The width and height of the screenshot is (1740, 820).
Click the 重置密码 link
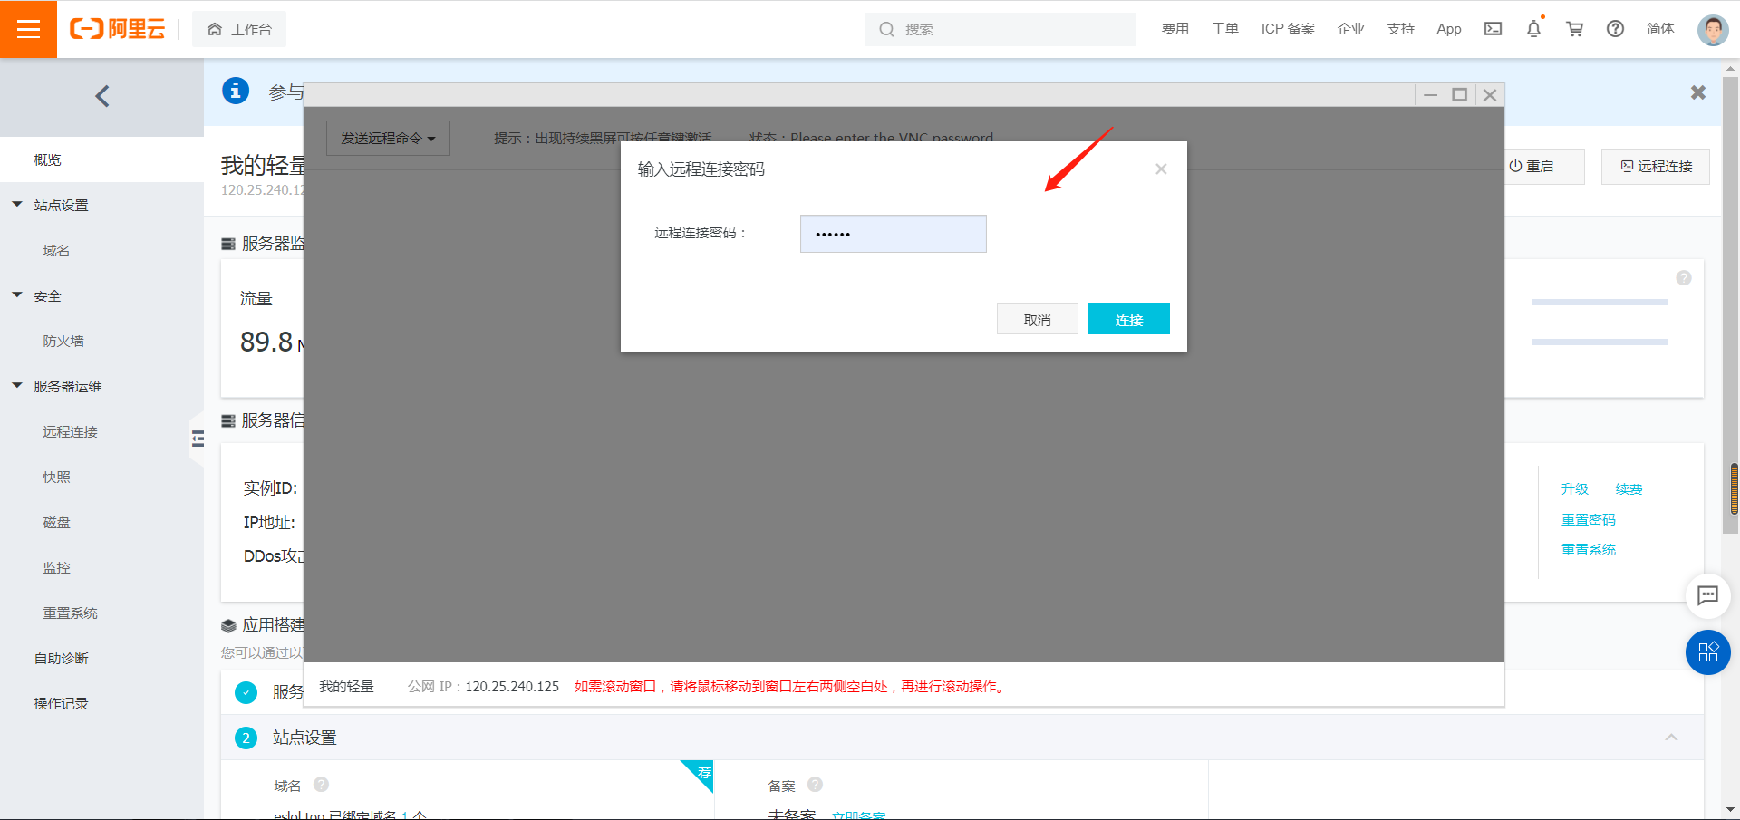click(x=1588, y=520)
